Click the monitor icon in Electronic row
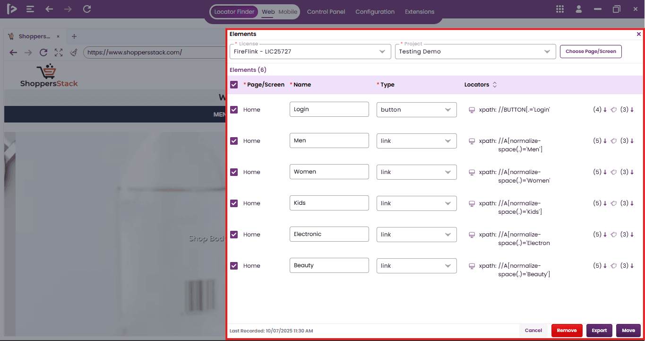Viewport: 645px width, 341px height. (472, 235)
